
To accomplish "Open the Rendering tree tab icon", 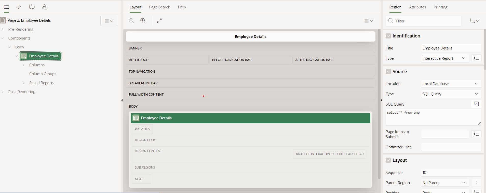I will (x=7, y=7).
